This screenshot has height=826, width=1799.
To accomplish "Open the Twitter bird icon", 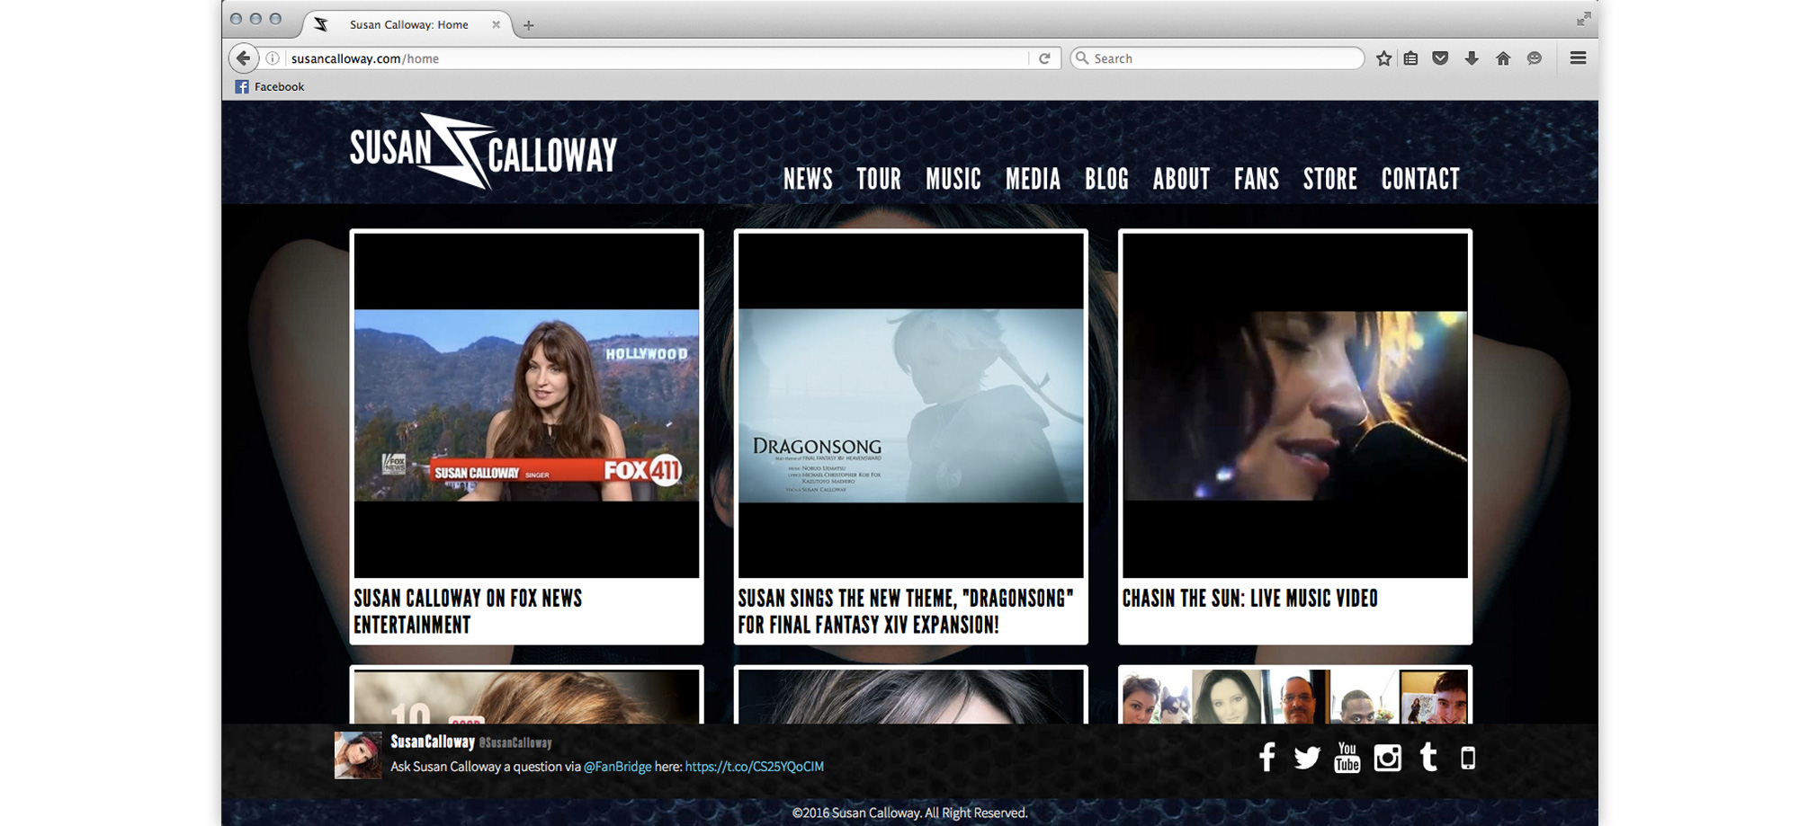I will pyautogui.click(x=1306, y=758).
